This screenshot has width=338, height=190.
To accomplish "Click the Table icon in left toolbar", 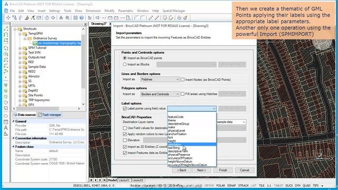I will click(x=6, y=122).
